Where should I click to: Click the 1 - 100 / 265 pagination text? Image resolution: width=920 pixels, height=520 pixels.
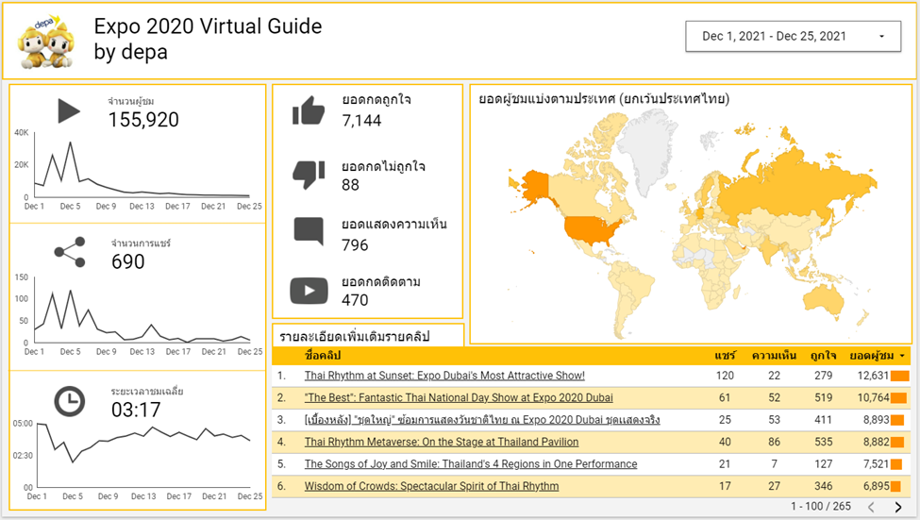click(x=820, y=507)
